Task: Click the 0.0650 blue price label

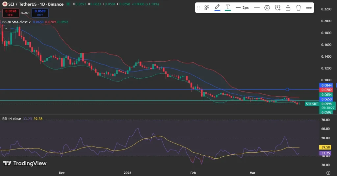Action: (x=326, y=99)
